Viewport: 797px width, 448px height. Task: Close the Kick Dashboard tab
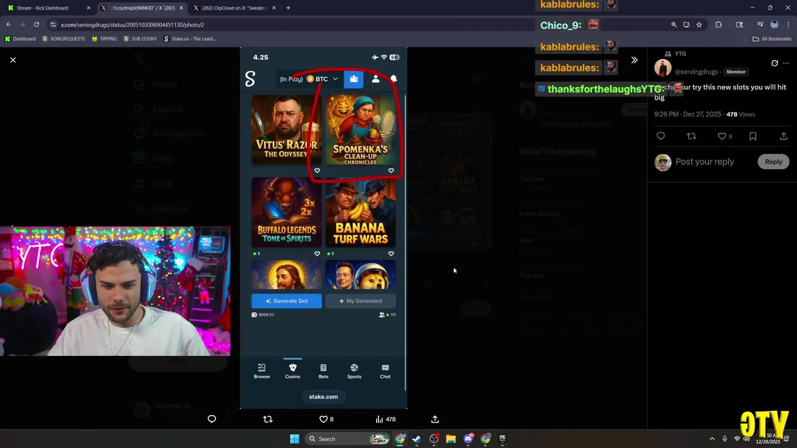(x=88, y=8)
